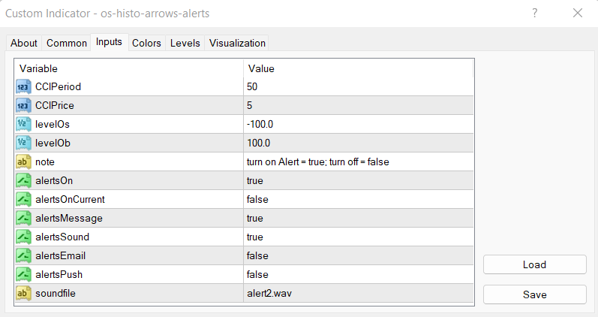
Task: Click the boolean icon beside alertsPush
Action: coord(23,274)
